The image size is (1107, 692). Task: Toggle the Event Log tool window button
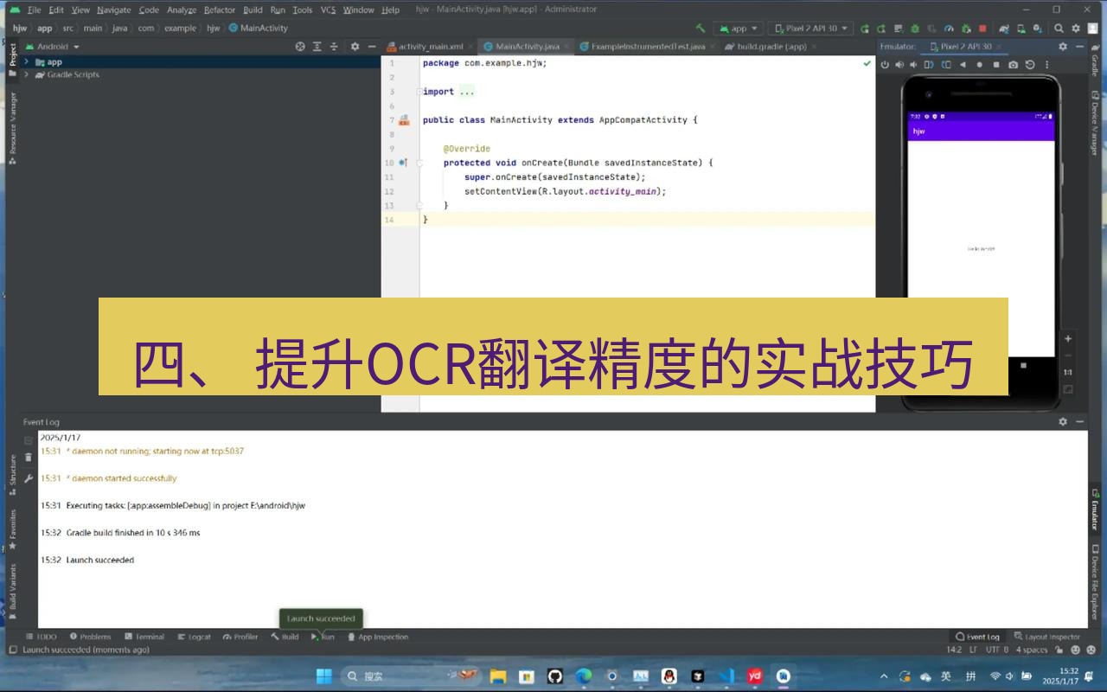977,637
